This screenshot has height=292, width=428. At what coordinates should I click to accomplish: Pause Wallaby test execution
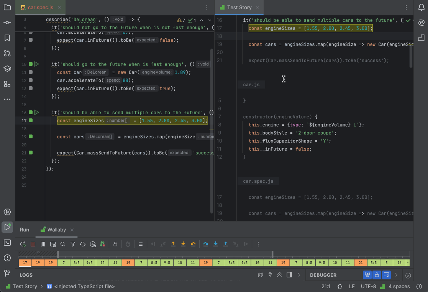[43, 244]
